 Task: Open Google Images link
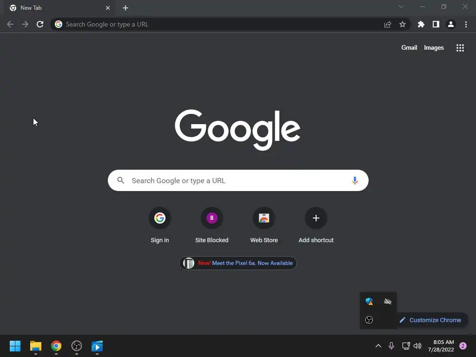(434, 48)
